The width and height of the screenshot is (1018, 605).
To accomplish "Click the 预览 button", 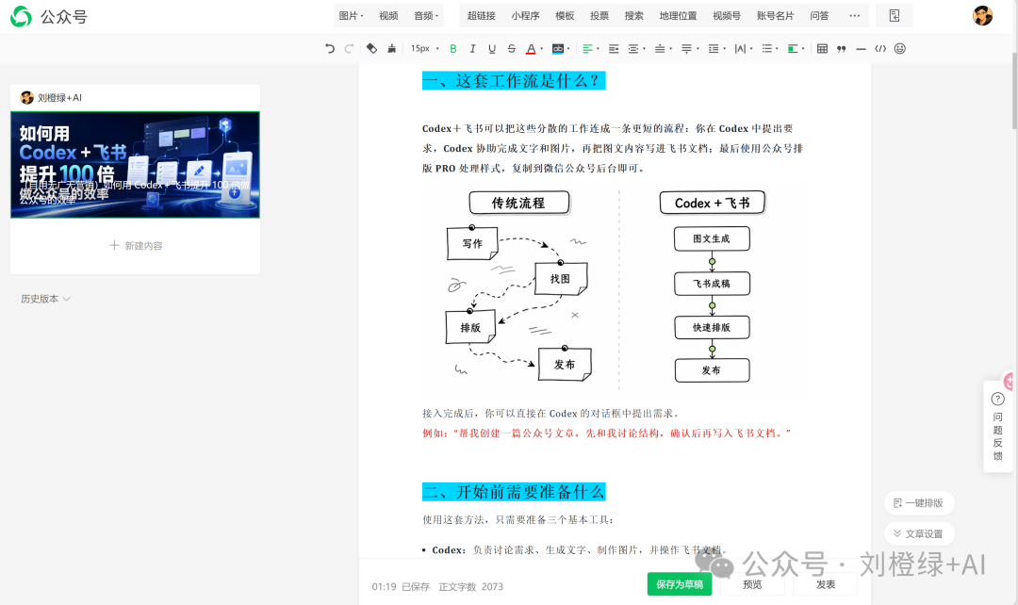I will 752,584.
